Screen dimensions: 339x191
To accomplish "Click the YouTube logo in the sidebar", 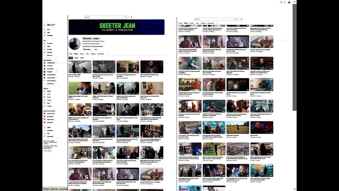I will 51,25.
